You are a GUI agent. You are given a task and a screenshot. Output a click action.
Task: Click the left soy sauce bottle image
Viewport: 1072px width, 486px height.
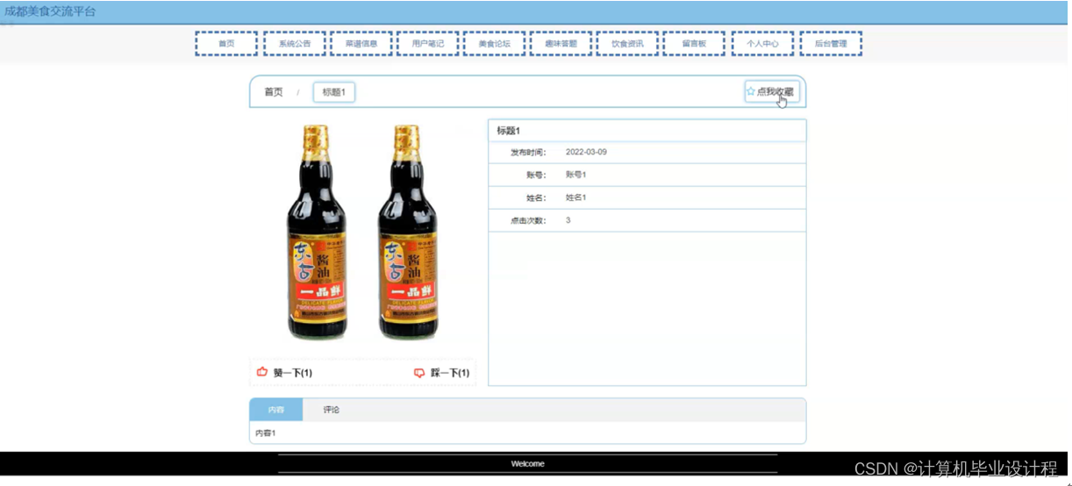tap(317, 232)
